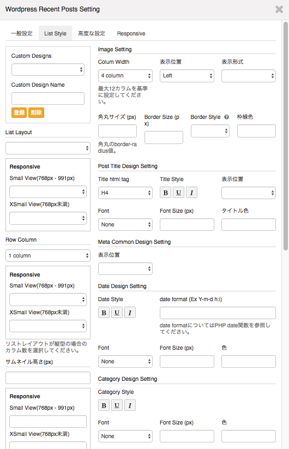The height and width of the screenshot is (449, 289).
Task: Switch to the Responsive tab
Action: click(x=131, y=33)
